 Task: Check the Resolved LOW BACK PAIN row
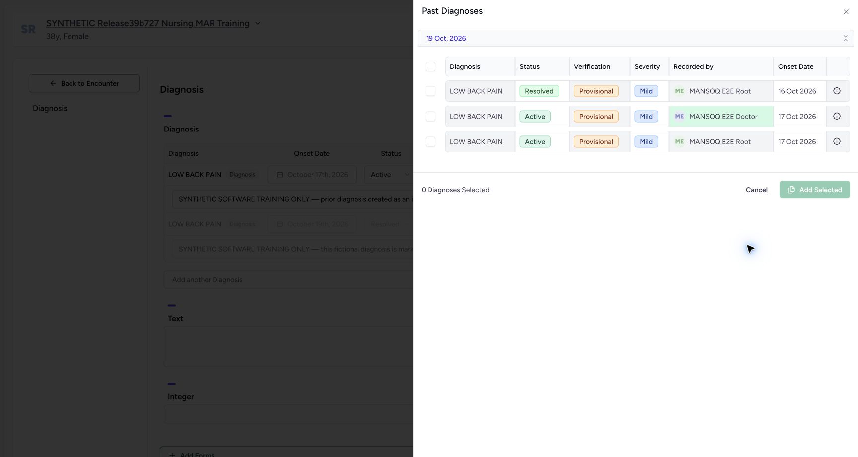point(430,91)
